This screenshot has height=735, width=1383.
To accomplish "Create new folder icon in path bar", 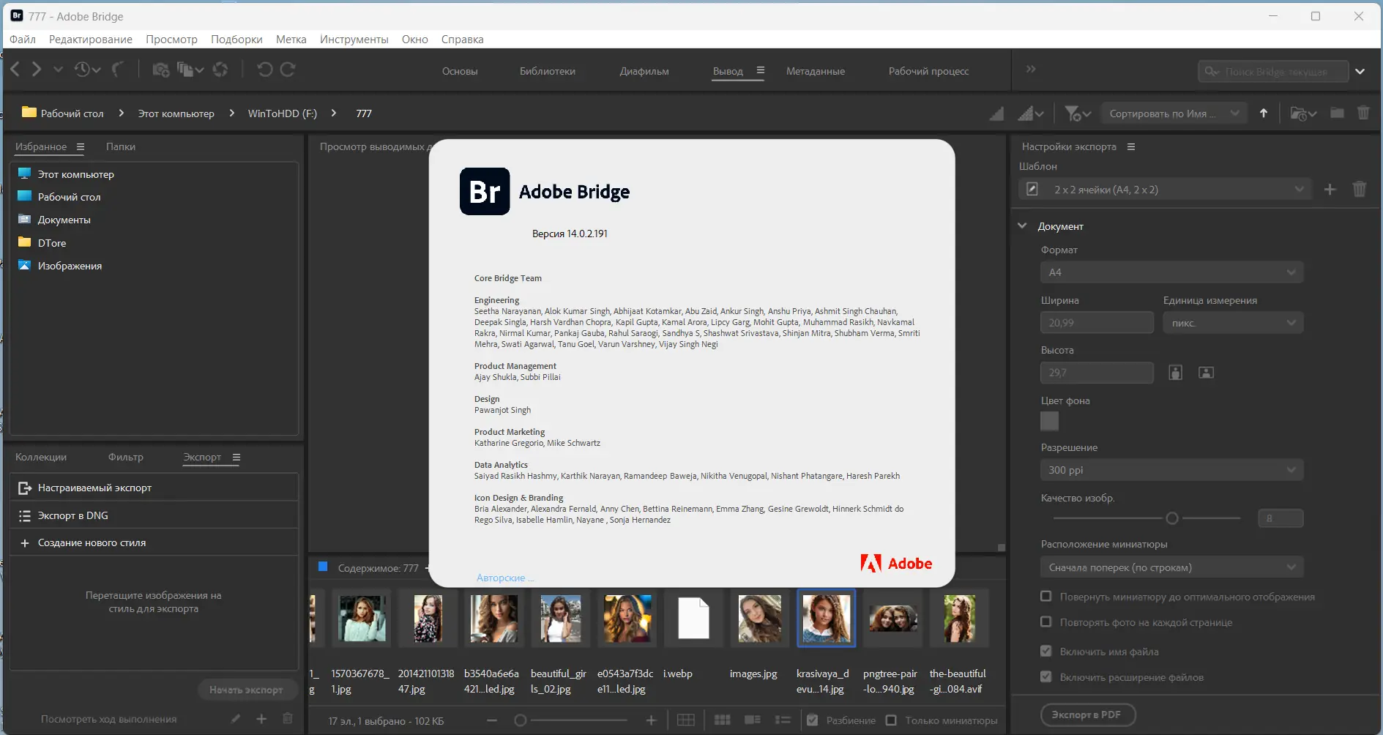I will click(x=1338, y=113).
